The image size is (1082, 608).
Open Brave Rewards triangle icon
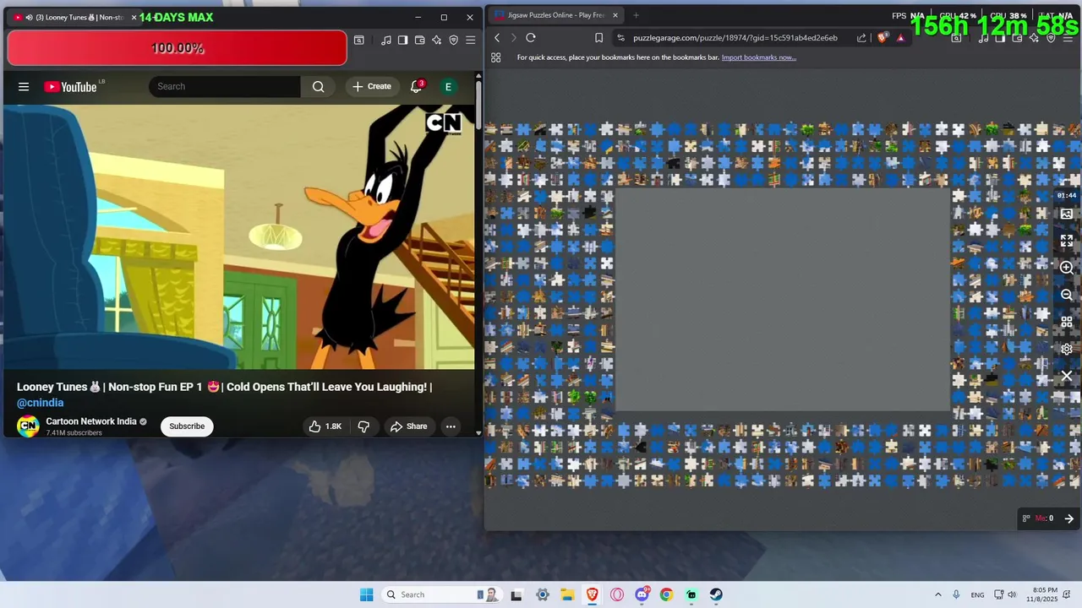[x=900, y=38]
